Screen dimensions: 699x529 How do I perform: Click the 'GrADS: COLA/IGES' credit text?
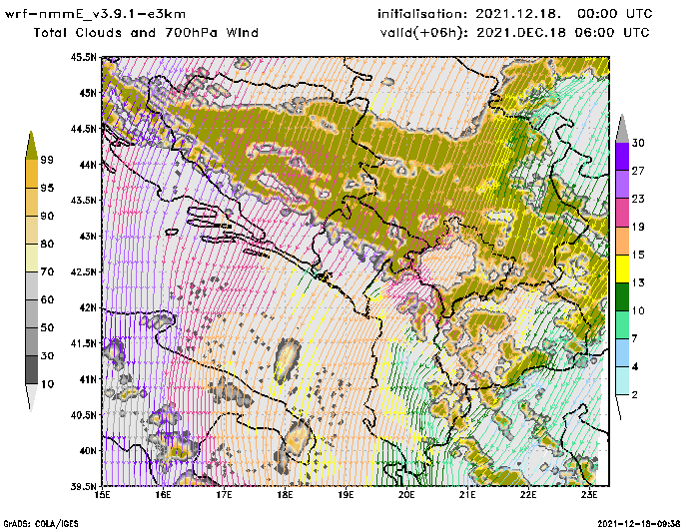point(41,524)
